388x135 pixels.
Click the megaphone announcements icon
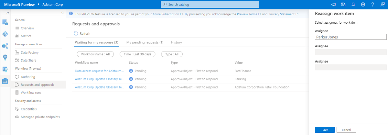[333, 5]
